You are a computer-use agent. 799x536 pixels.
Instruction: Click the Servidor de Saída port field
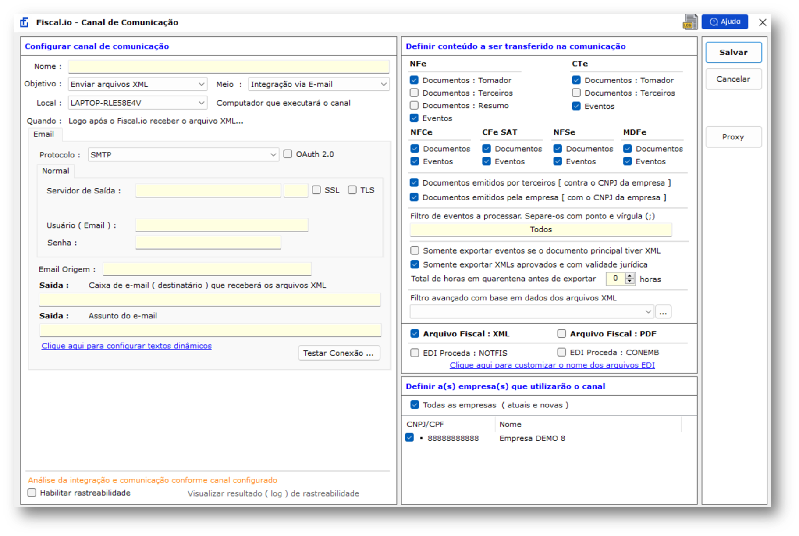296,190
